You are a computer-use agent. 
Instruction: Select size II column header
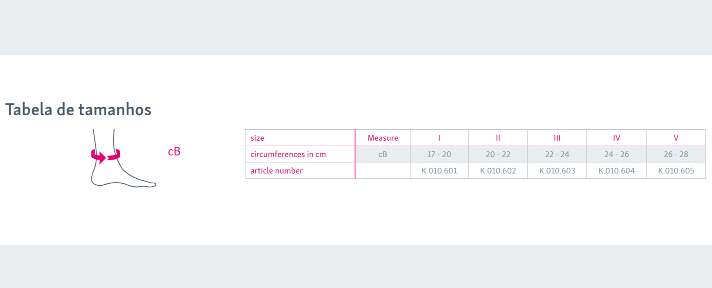tap(498, 138)
